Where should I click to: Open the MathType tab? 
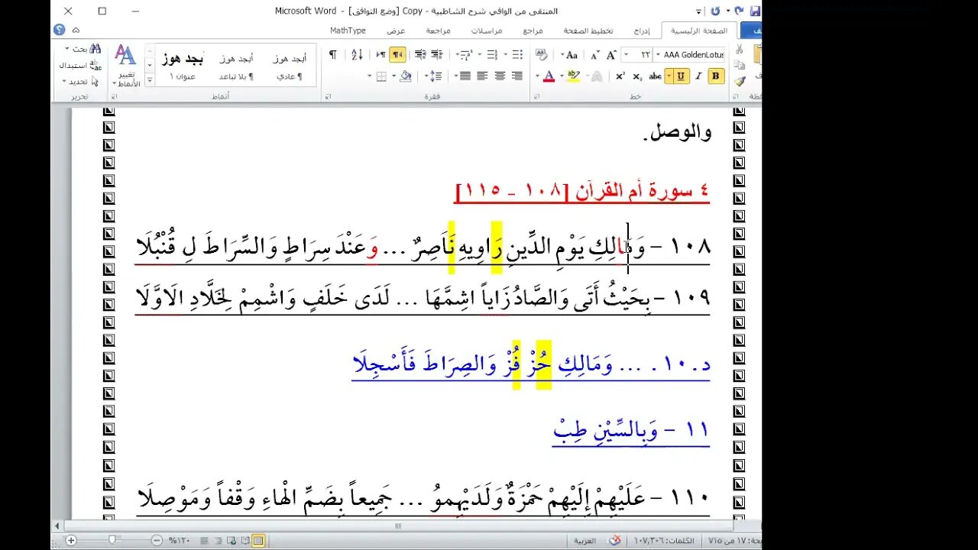[x=348, y=31]
